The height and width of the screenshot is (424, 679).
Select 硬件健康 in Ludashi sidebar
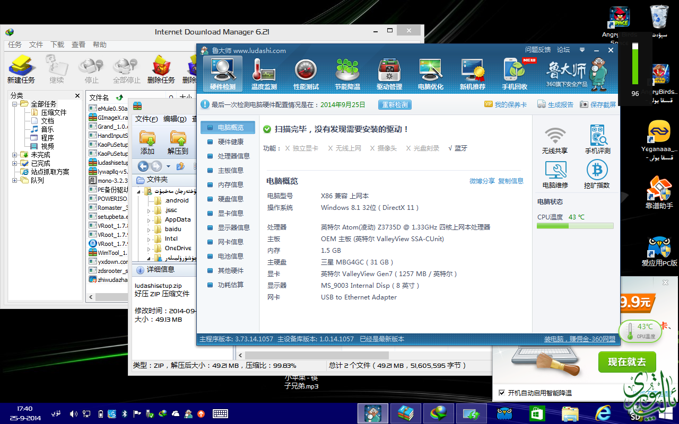(x=228, y=142)
